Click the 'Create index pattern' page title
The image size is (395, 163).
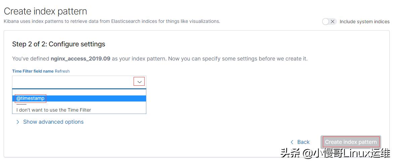pos(45,11)
